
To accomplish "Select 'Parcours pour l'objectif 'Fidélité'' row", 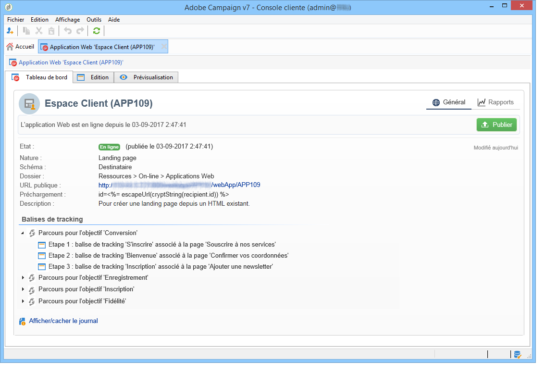I will tap(82, 301).
